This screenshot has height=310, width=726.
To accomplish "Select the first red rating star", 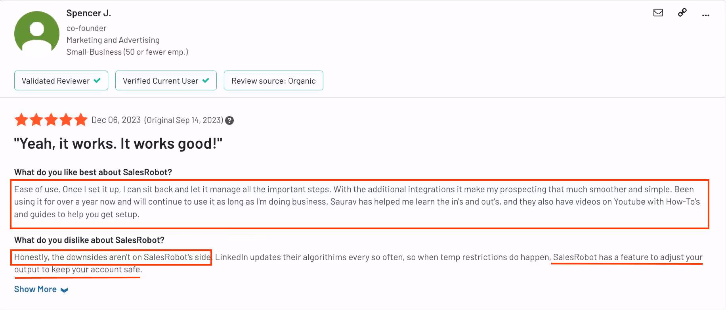I will (x=21, y=119).
